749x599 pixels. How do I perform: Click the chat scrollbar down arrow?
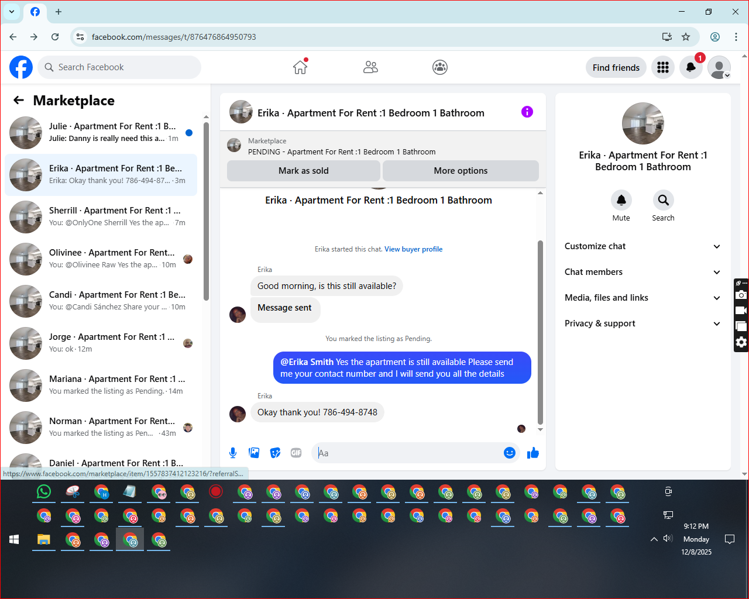(x=540, y=429)
